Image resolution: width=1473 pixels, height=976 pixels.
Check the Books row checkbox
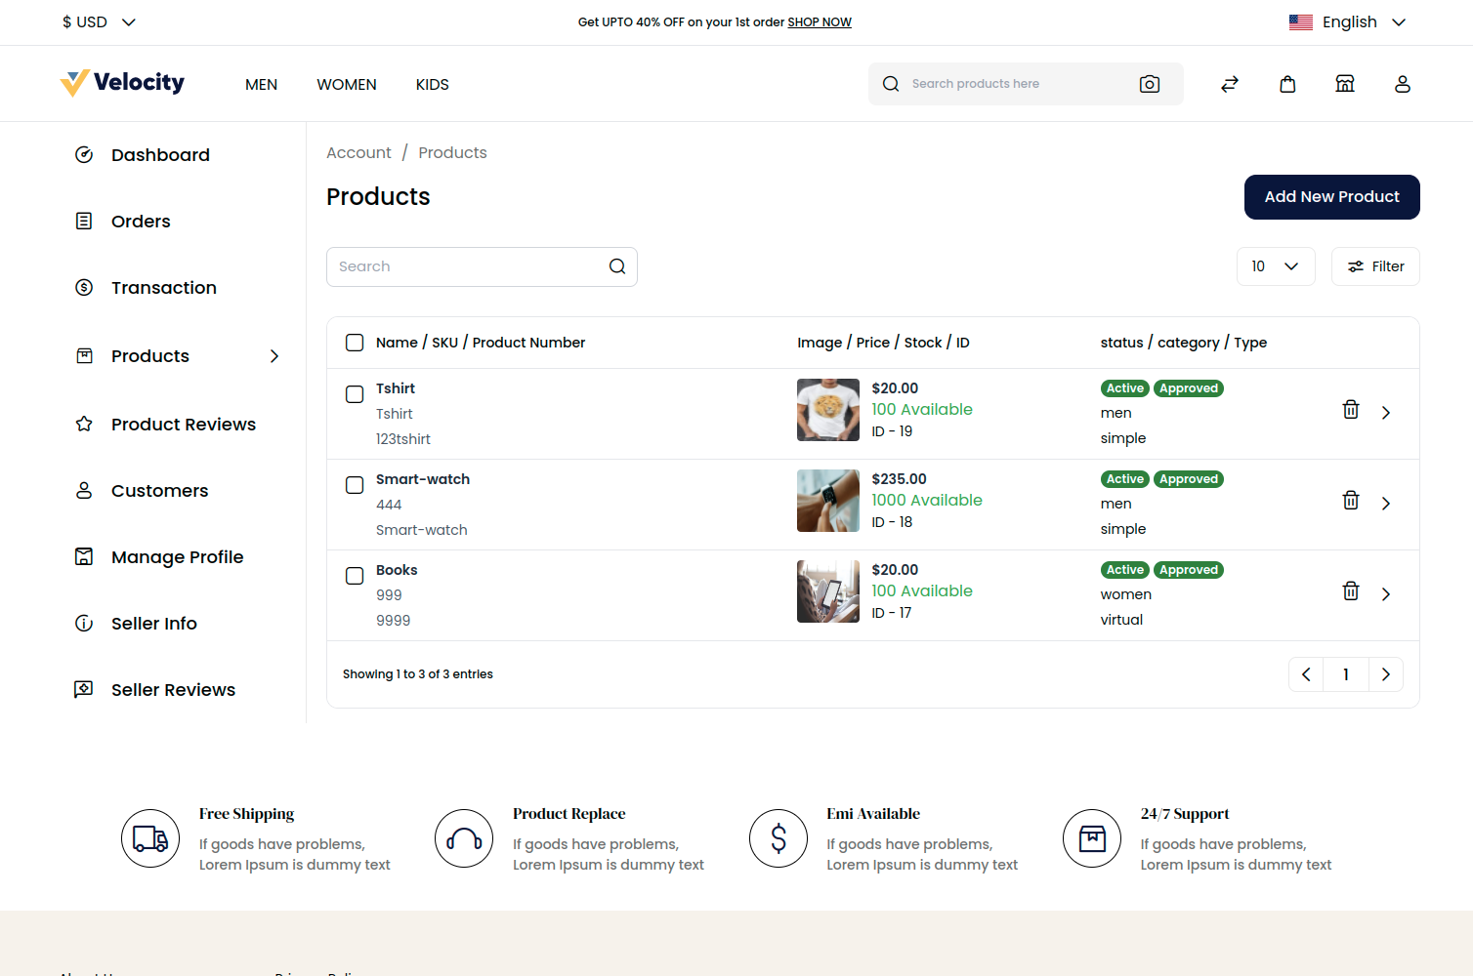pos(355,576)
